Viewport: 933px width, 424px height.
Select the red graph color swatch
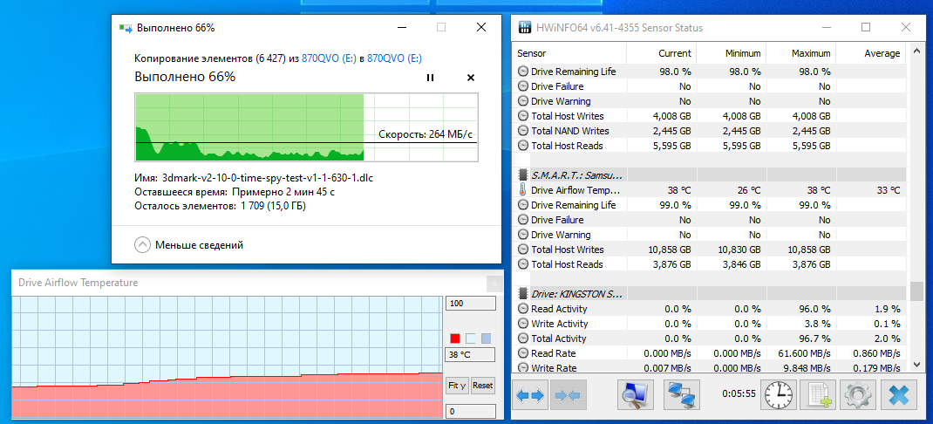455,339
